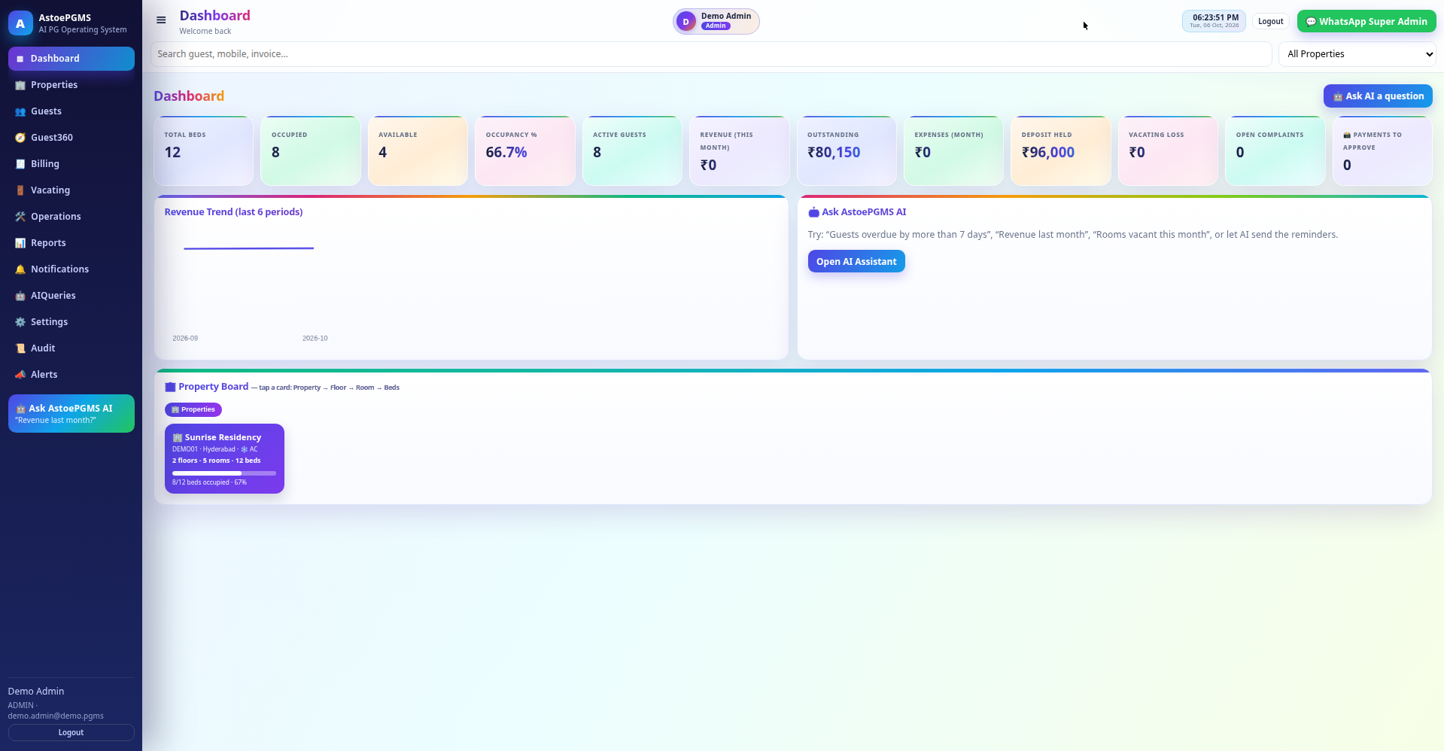Screen dimensions: 1444x751
Task: Click the Vacating door icon
Action: click(x=20, y=190)
